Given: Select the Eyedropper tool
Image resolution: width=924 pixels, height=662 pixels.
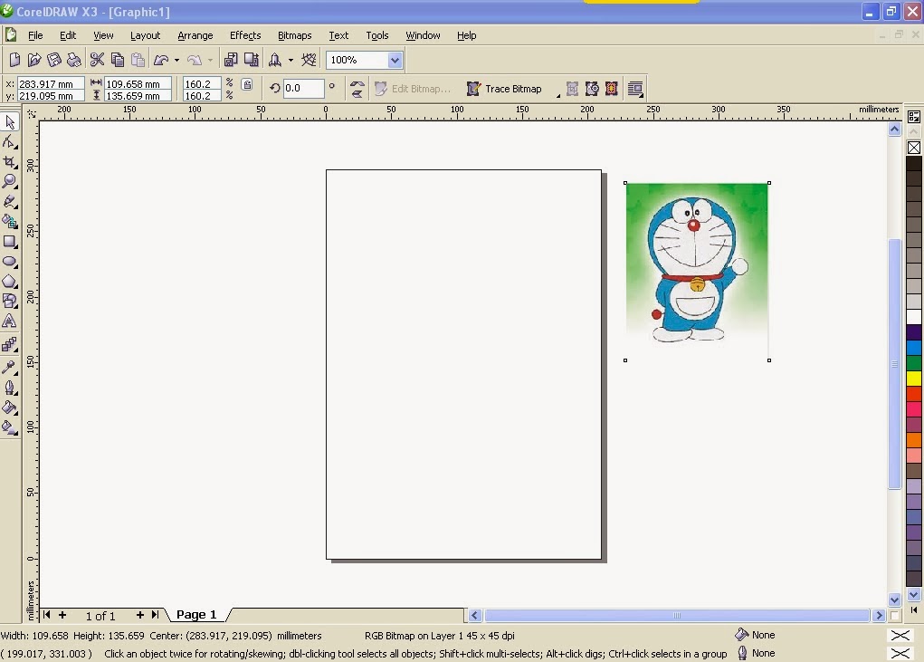Looking at the screenshot, I should pos(10,368).
